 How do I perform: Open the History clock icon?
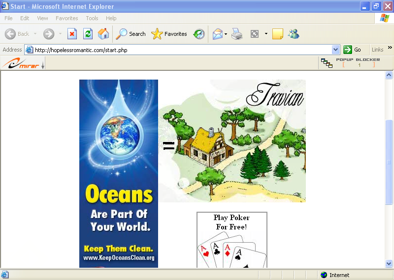[x=199, y=34]
